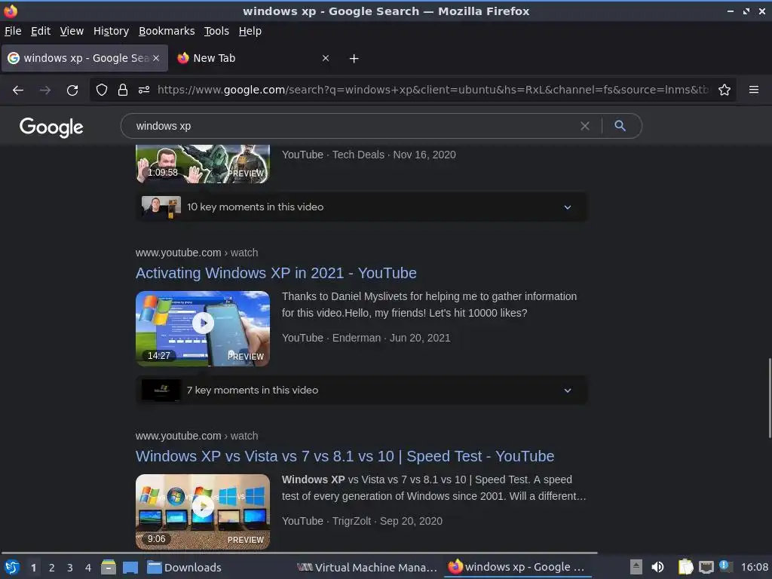Viewport: 772px width, 579px height.
Task: Open the View menu
Action: coord(72,31)
